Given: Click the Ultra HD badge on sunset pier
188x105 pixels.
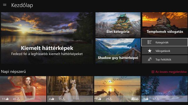Looking at the screenshot, I should pos(135,99).
